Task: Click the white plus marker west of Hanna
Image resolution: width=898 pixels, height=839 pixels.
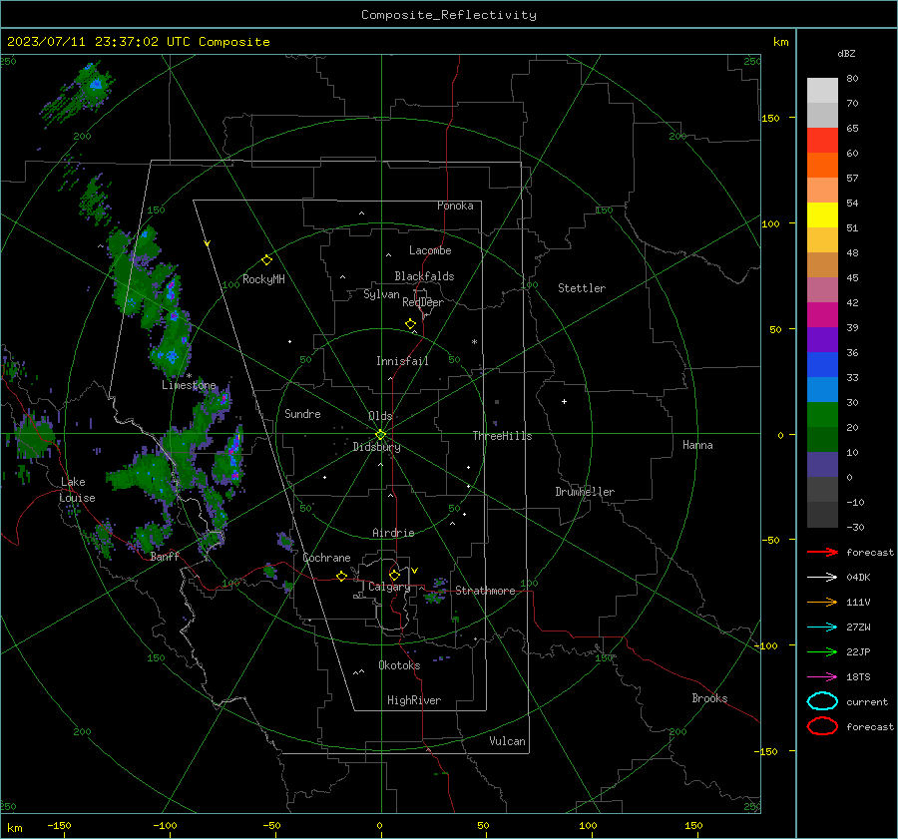Action: (x=564, y=401)
